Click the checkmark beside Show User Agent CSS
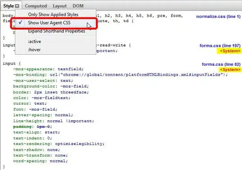This screenshot has height=170, width=242. 20,22
